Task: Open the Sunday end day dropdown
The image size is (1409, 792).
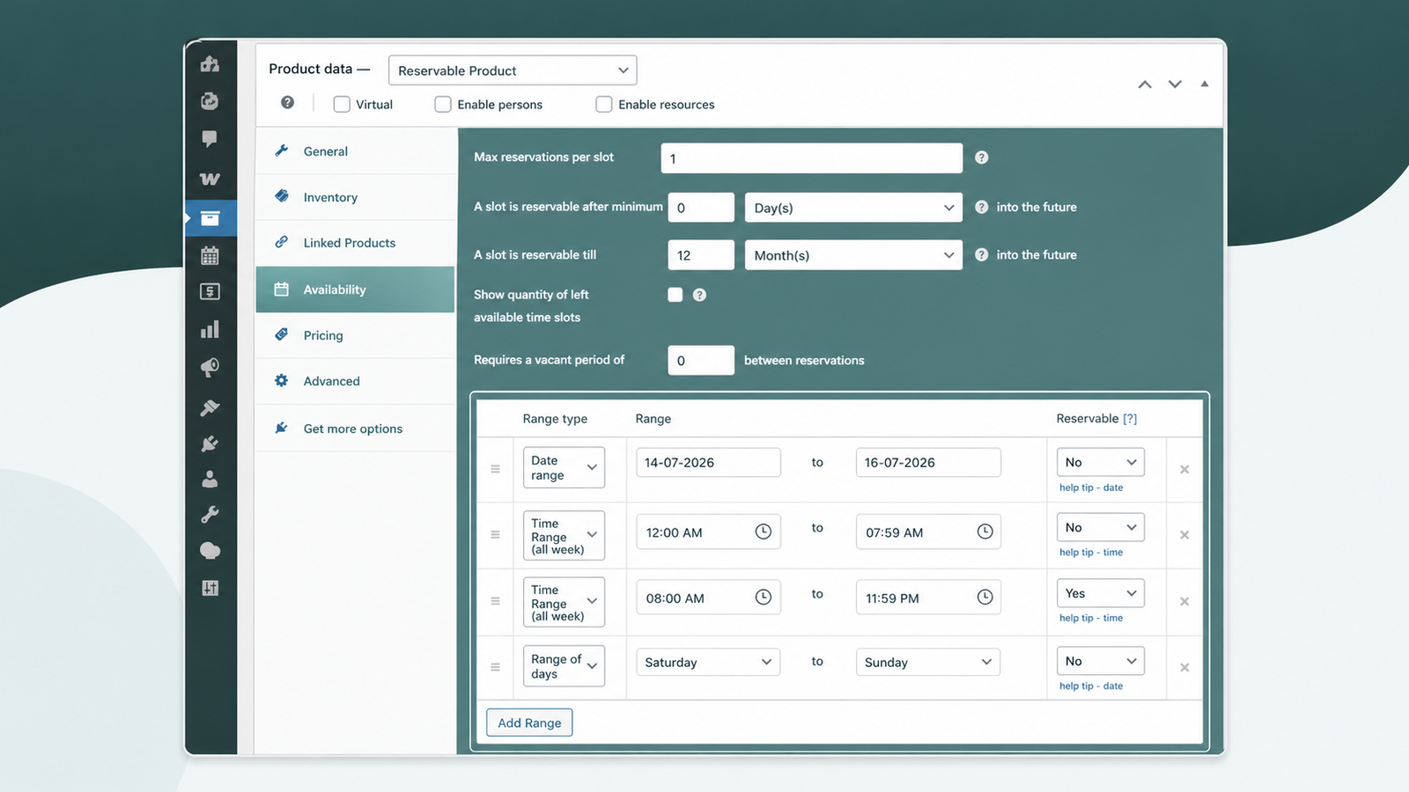Action: point(928,662)
